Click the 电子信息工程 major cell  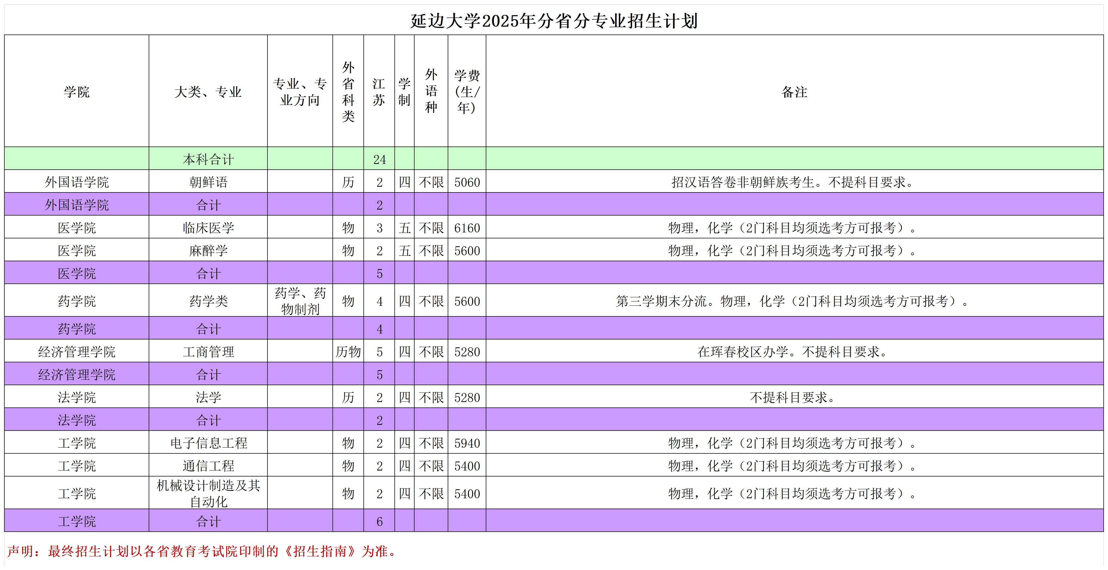tap(208, 442)
